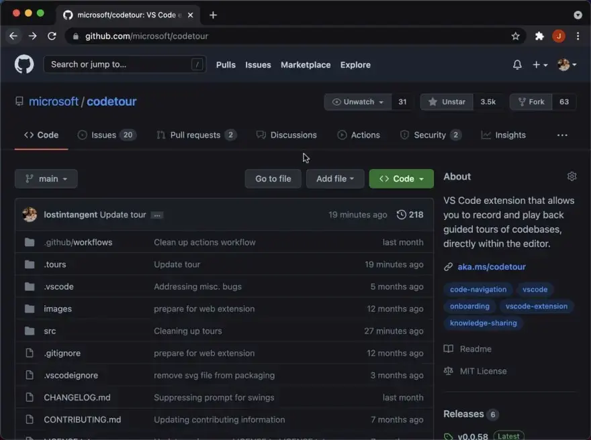Click the GitHub Octocat logo
The width and height of the screenshot is (591, 440).
click(x=24, y=64)
